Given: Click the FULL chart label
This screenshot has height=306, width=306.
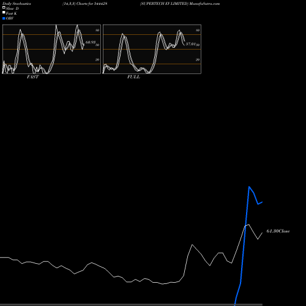Looking at the screenshot, I should [133, 77].
